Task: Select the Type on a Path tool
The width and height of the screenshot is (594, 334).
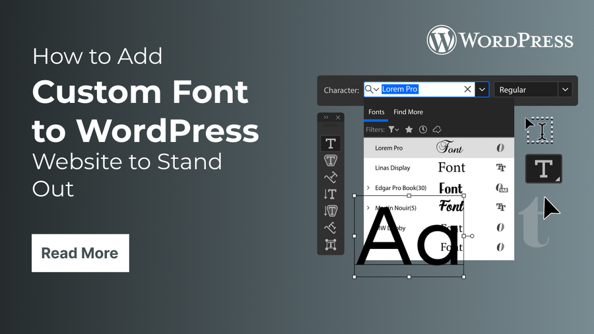Action: [331, 177]
